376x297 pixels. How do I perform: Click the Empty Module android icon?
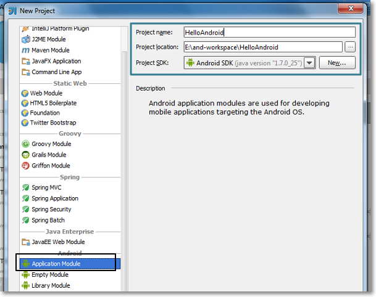tap(25, 275)
